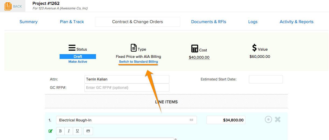Click the Type document icon
329x140 pixels.
[133, 48]
